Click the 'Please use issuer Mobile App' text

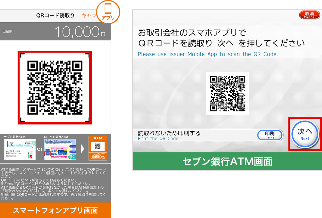[x=208, y=54]
